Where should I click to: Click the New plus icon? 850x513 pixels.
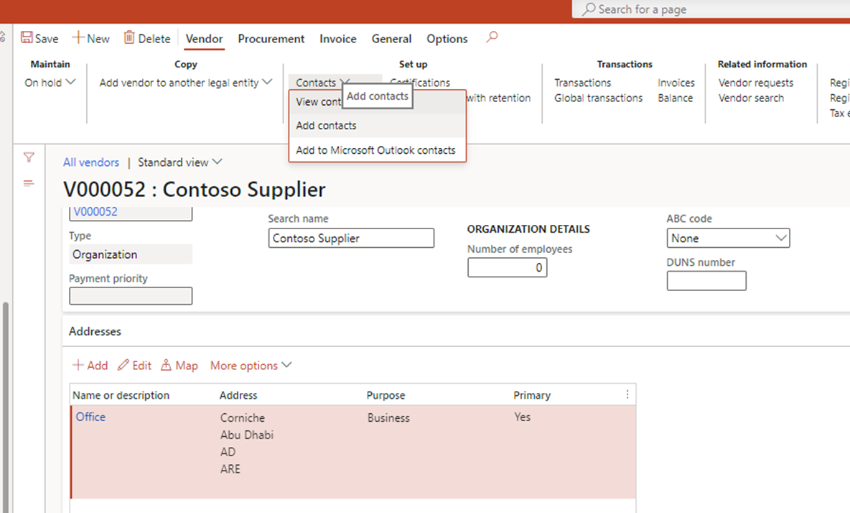[x=78, y=38]
